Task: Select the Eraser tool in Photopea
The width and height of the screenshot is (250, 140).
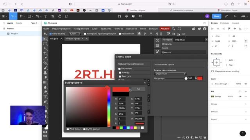Action: 45,77
